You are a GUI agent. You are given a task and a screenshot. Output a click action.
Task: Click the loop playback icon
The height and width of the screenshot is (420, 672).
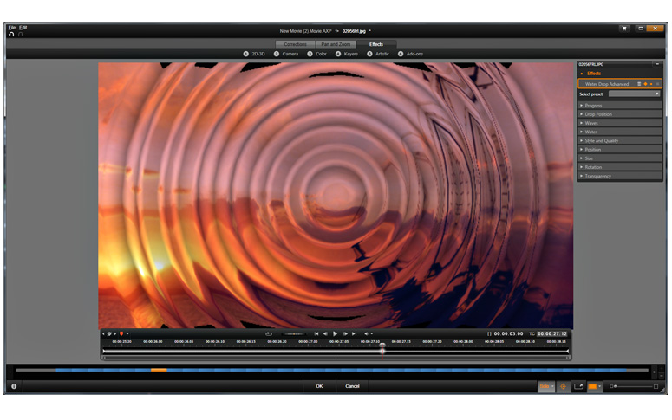pos(269,333)
